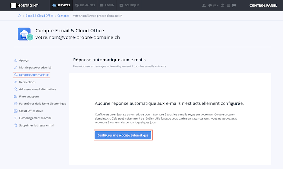
Task: Go to home via breadcrumb icon
Action: [x=20, y=16]
